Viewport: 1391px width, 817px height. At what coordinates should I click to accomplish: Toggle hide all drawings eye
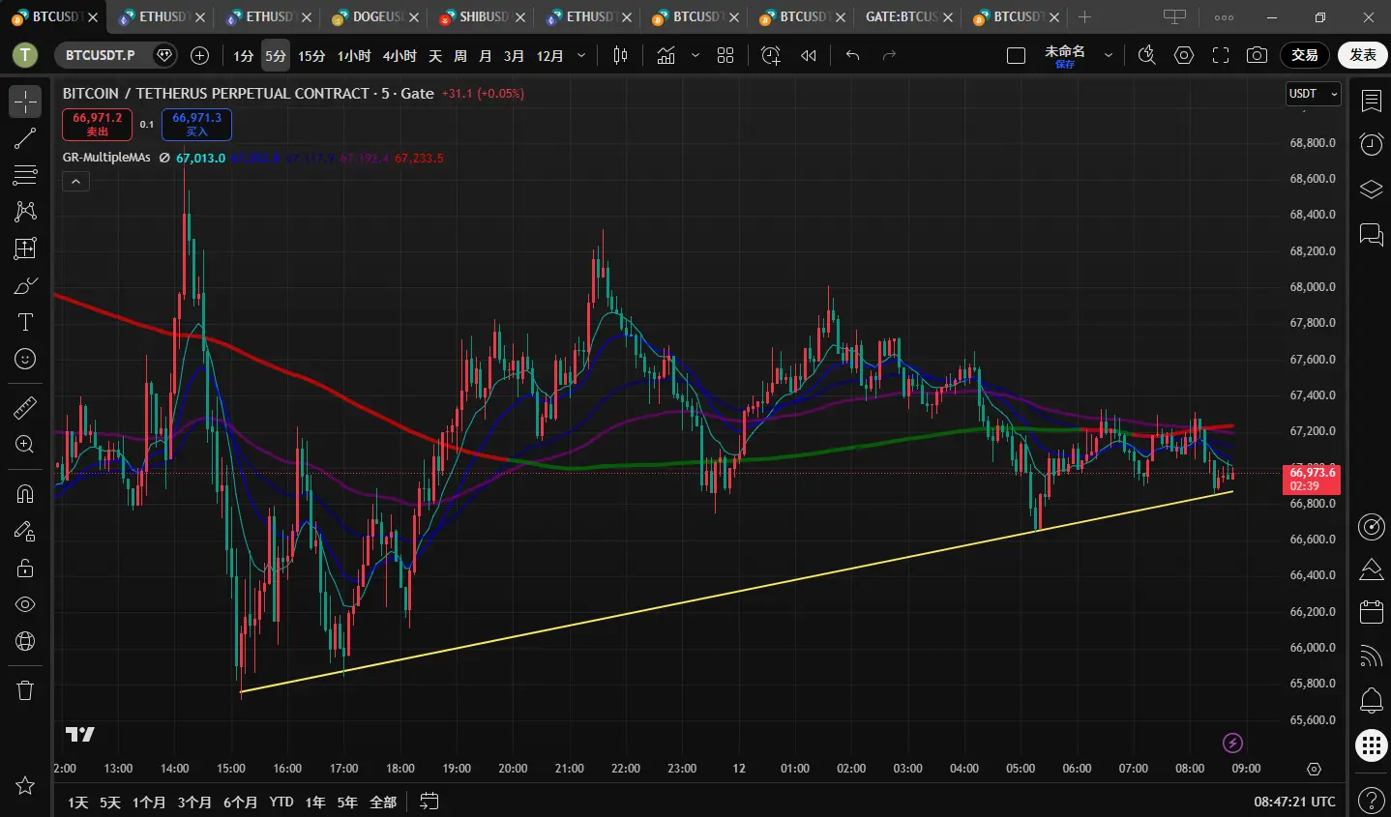pos(25,604)
